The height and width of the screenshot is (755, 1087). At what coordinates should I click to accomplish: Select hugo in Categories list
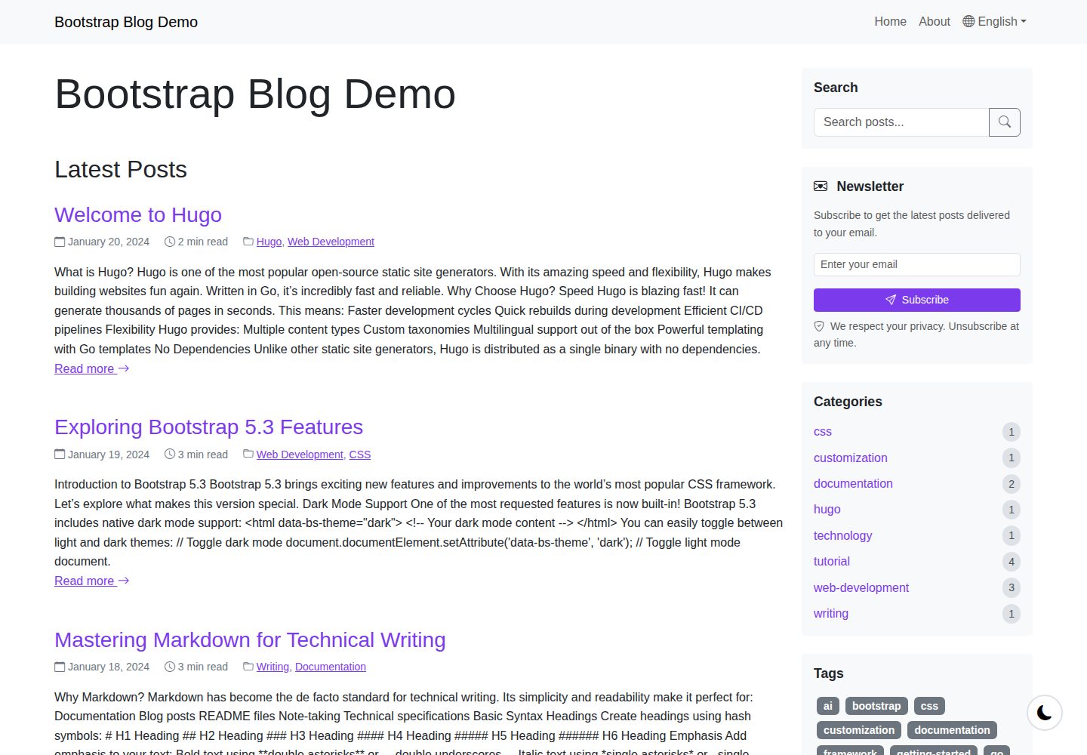[827, 510]
